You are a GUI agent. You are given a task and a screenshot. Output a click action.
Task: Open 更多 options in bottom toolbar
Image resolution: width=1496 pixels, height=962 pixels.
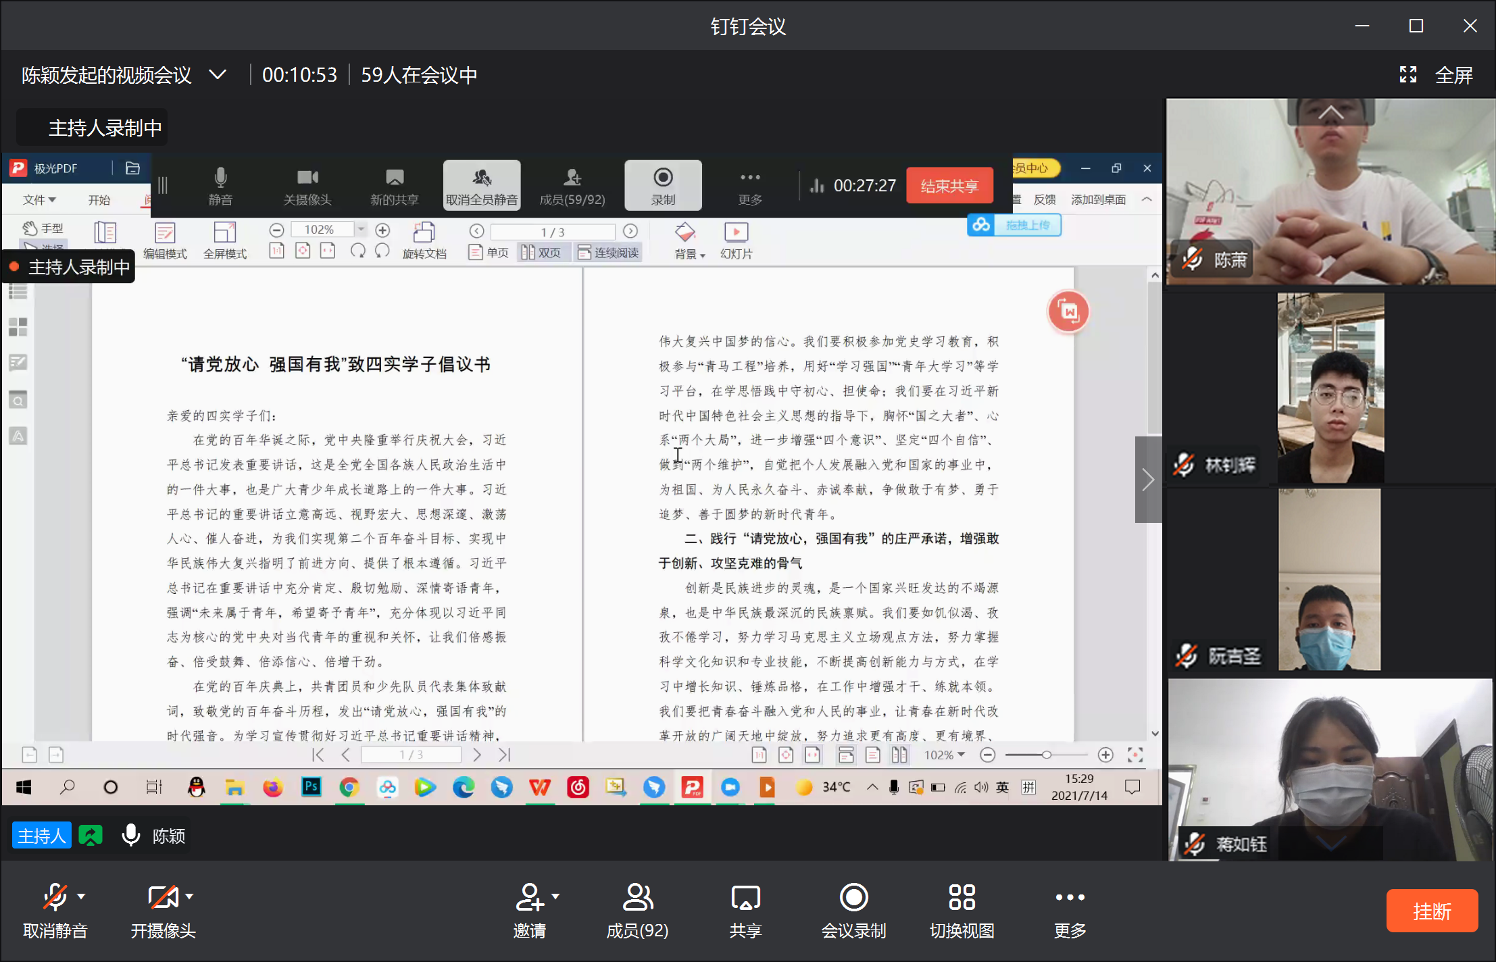coord(1070,898)
